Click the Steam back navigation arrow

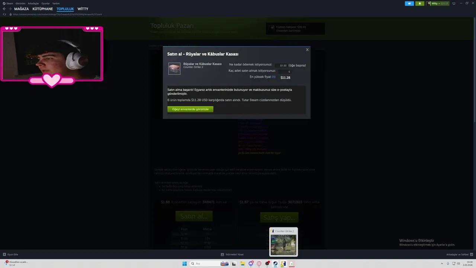pos(4,9)
